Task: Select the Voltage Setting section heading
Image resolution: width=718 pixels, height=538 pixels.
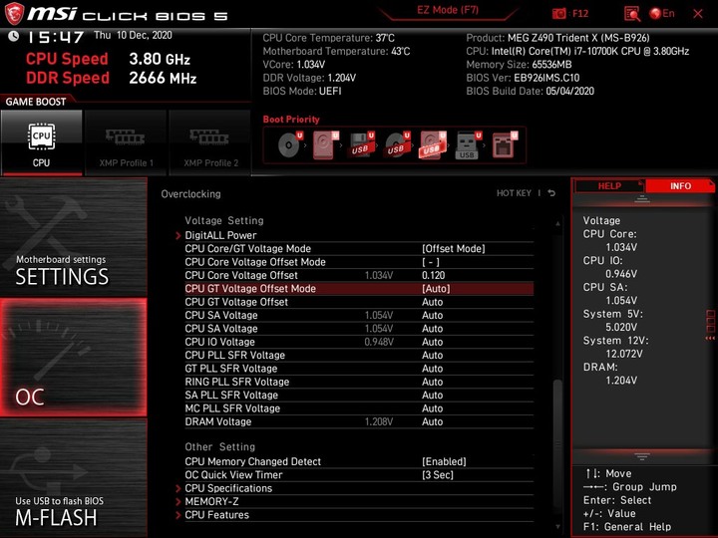Action: click(224, 220)
